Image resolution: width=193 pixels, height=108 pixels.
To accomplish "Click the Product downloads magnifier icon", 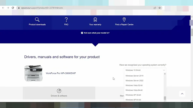I will click(x=37, y=20).
